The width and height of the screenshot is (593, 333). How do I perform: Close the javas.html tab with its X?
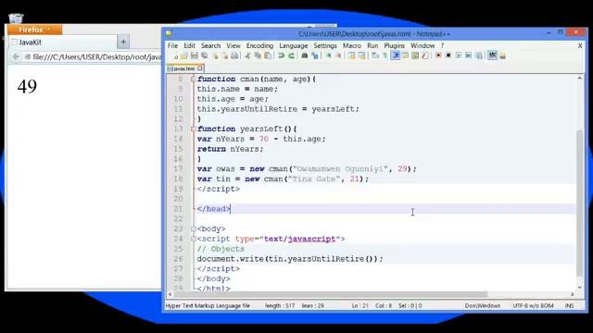200,68
